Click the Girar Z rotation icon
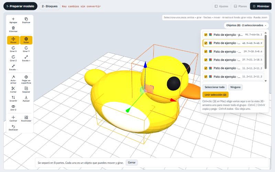Screen dimensions: 275x172 coord(13,58)
